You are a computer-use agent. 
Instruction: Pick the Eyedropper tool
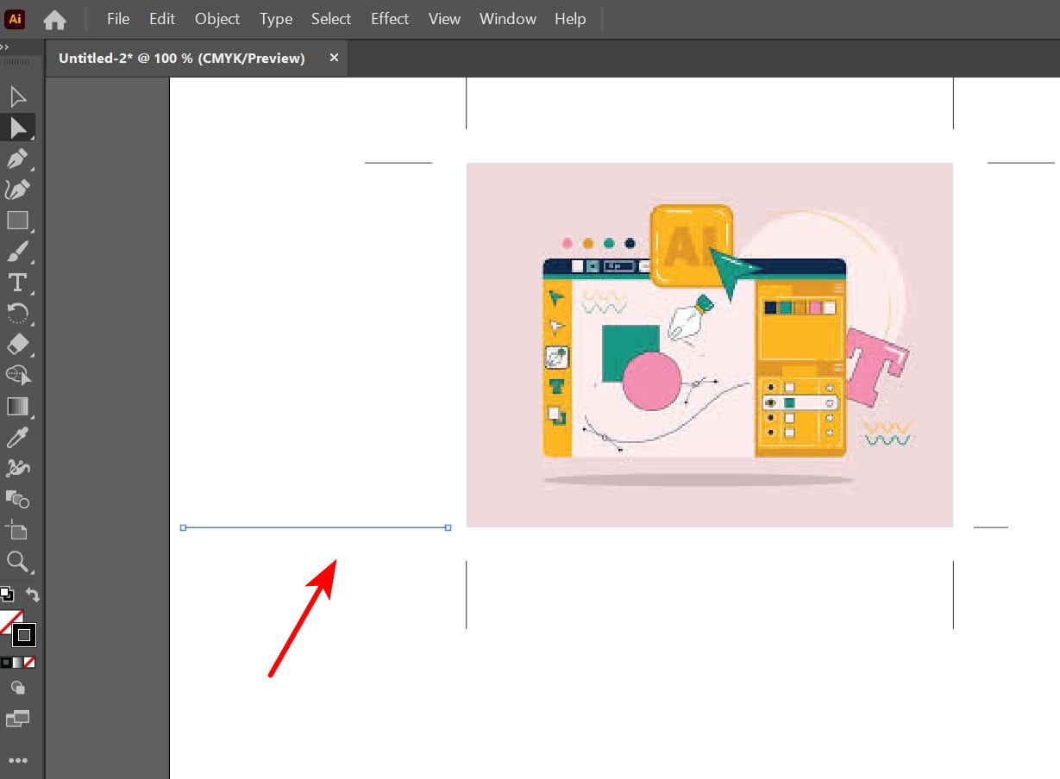click(x=18, y=437)
